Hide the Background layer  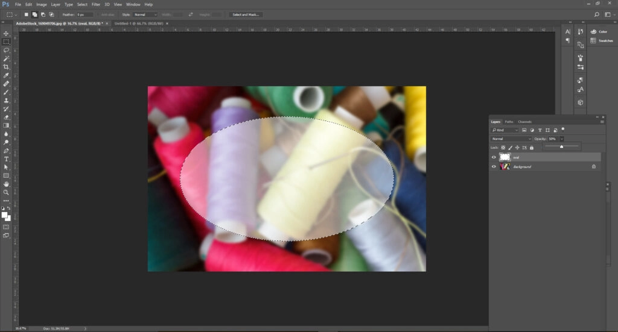(x=494, y=167)
